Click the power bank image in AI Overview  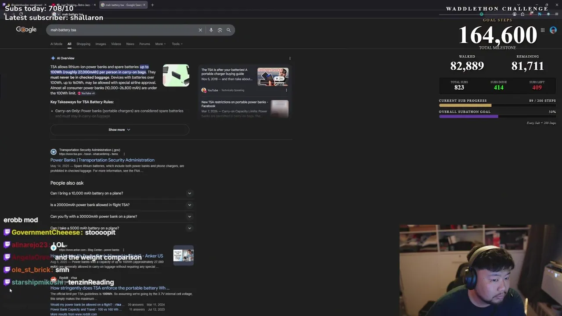coord(176,75)
